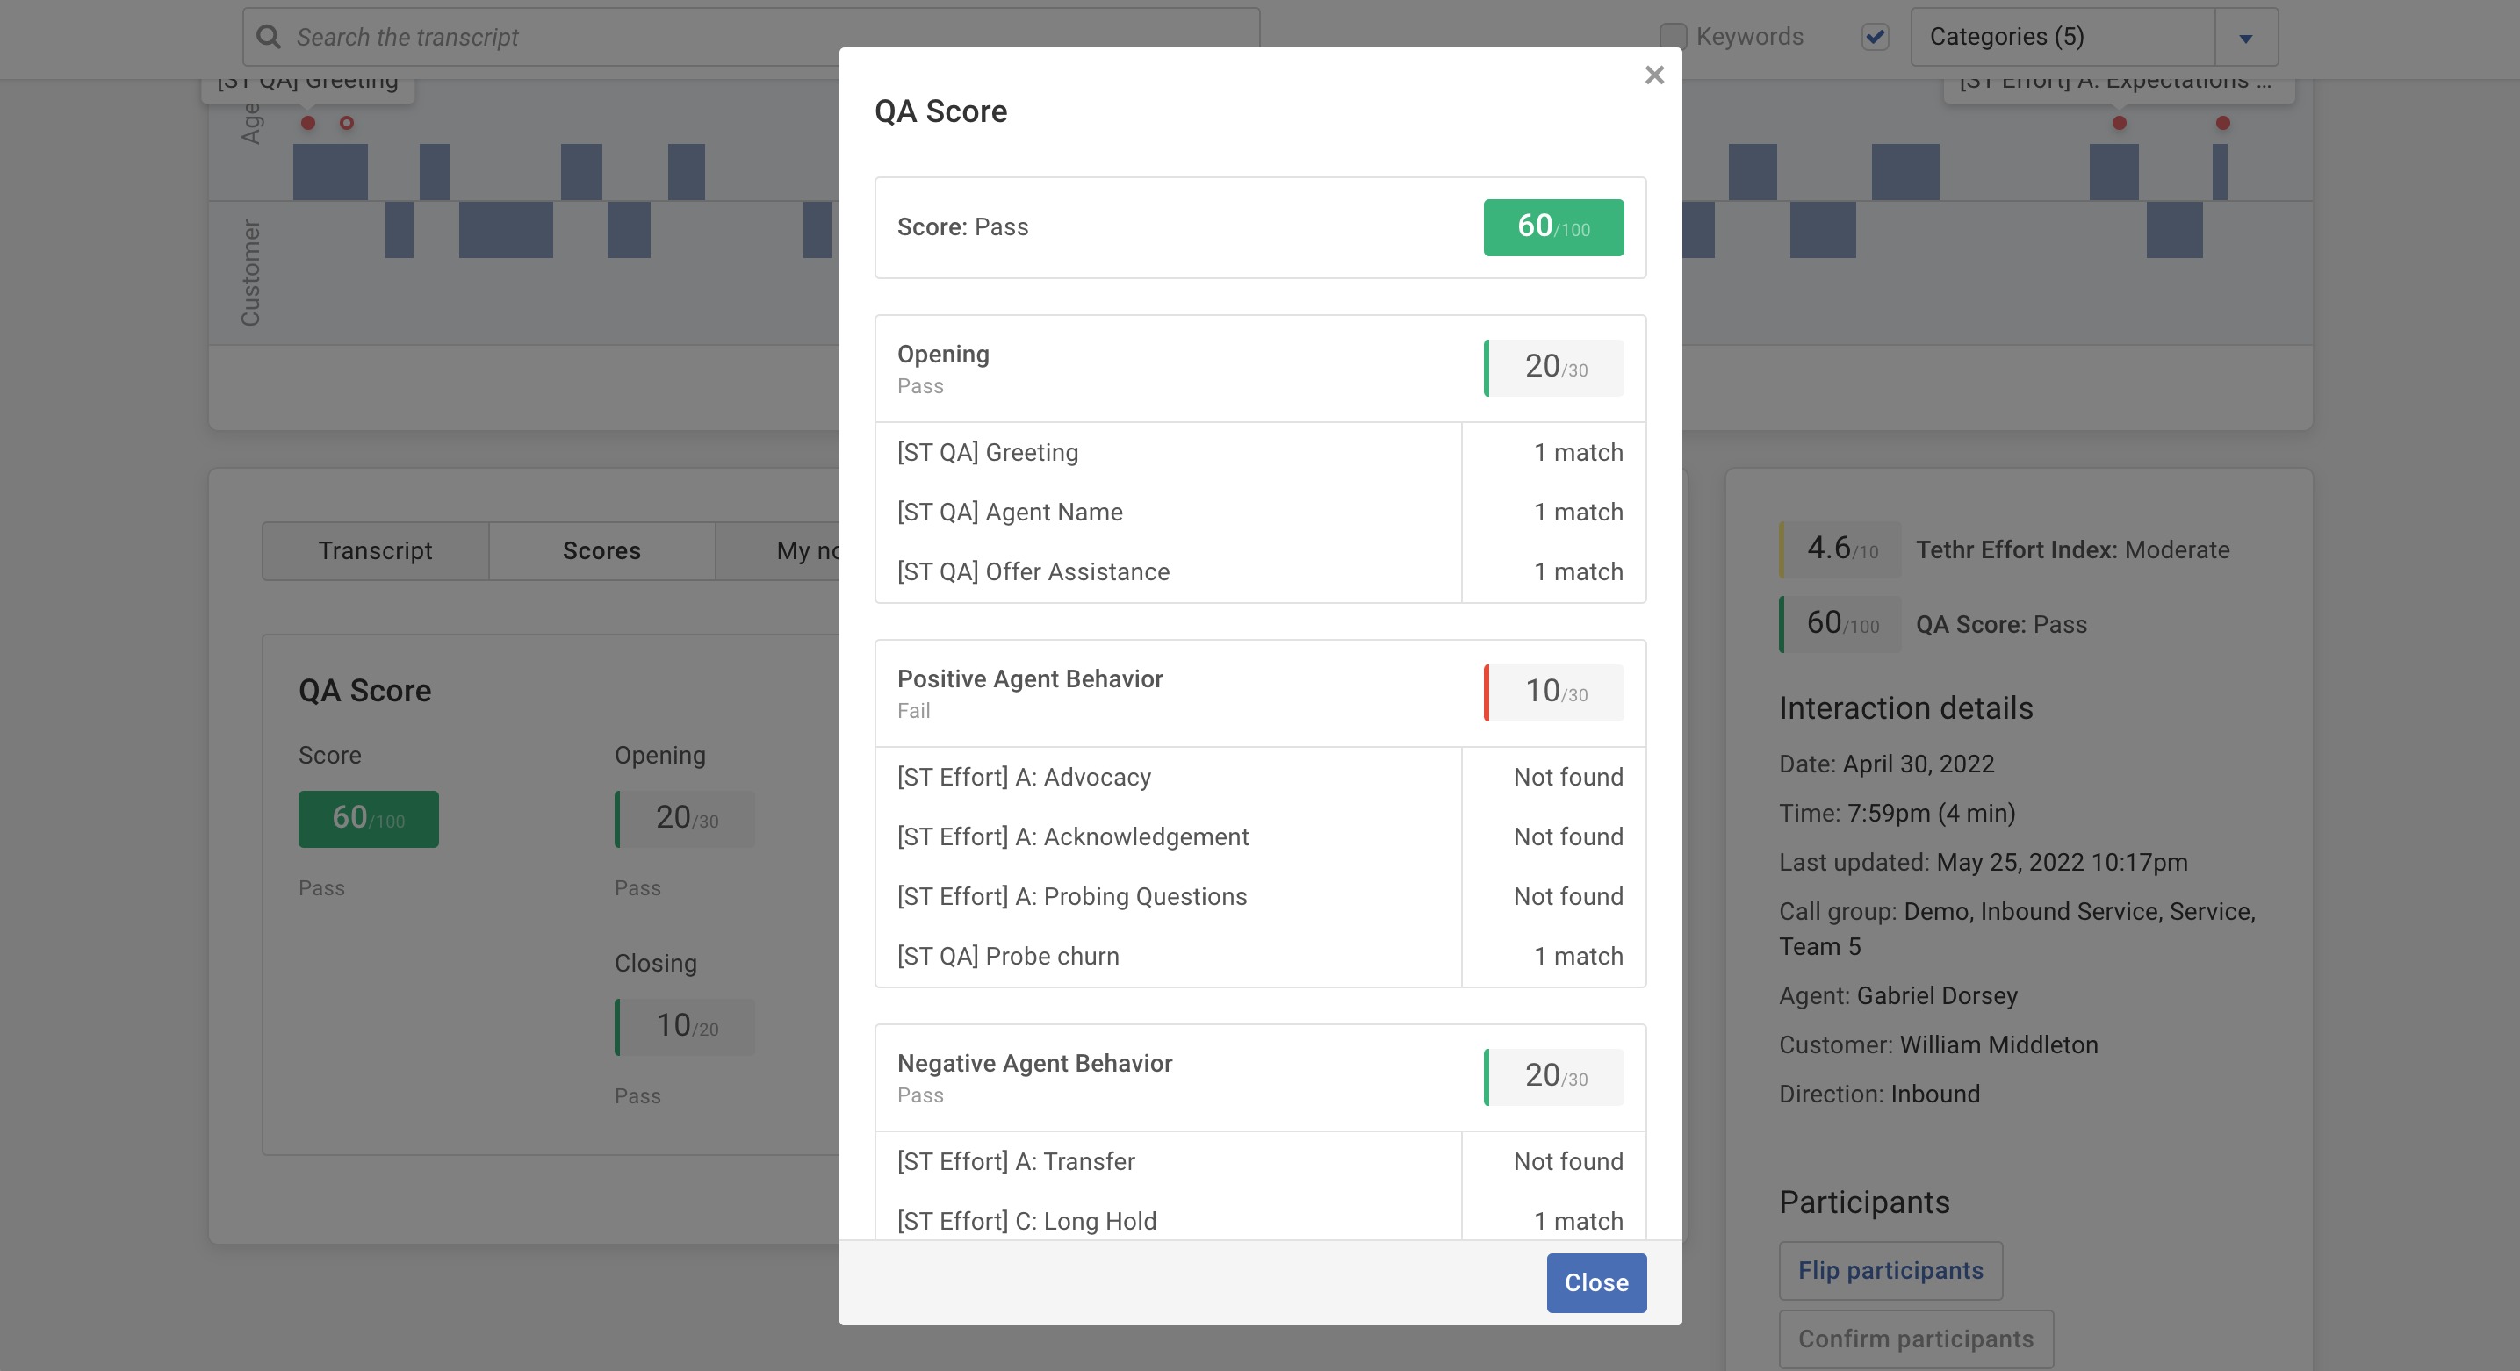Click the Opening 20/30 score badge in dialog

1553,368
